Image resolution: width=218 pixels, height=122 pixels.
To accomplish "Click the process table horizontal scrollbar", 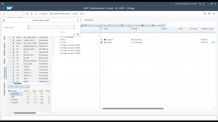I will click(x=133, y=108).
